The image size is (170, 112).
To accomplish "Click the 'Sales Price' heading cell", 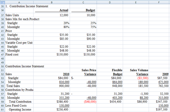I will coord(89,70).
